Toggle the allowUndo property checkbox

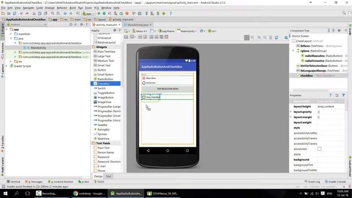click(320, 149)
